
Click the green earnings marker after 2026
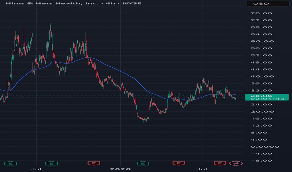[143, 164]
